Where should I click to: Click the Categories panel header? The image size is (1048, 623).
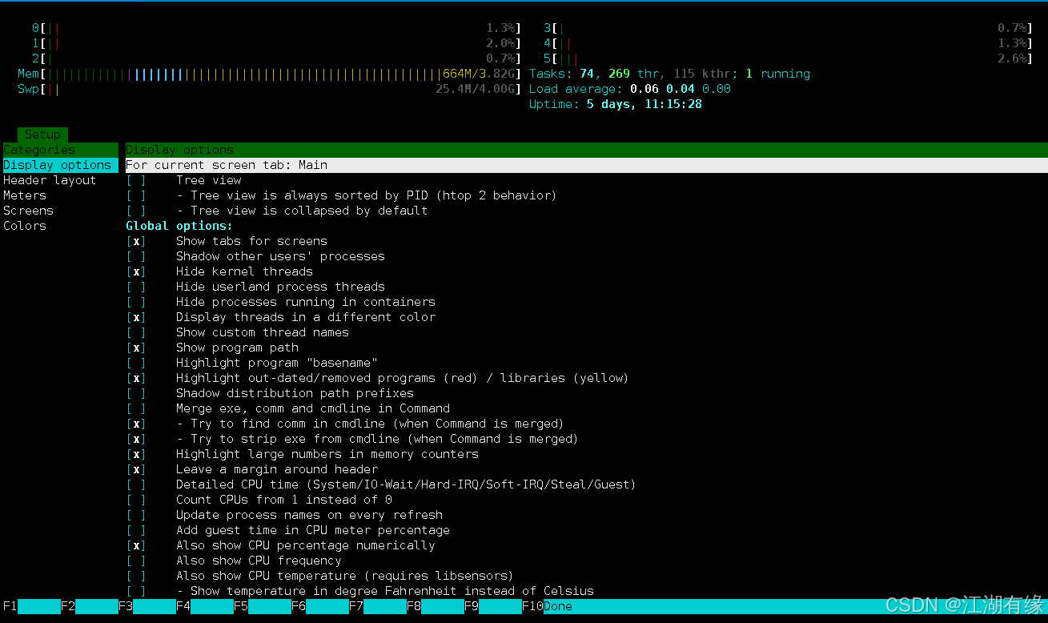click(x=60, y=150)
